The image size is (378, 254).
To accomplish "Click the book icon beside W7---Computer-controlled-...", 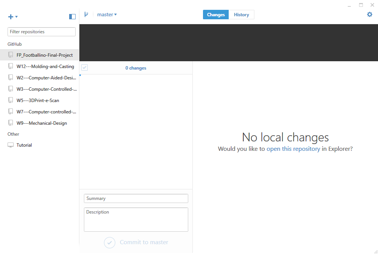I will click(x=11, y=112).
